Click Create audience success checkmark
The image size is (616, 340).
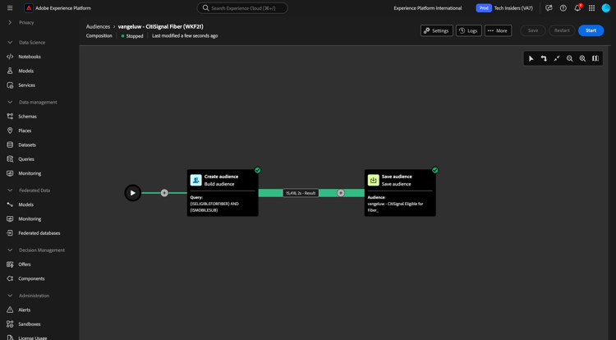[x=257, y=170]
